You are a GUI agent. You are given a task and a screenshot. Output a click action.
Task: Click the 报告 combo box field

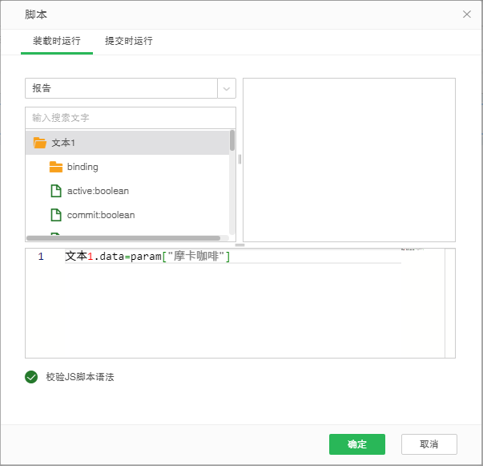coord(121,88)
